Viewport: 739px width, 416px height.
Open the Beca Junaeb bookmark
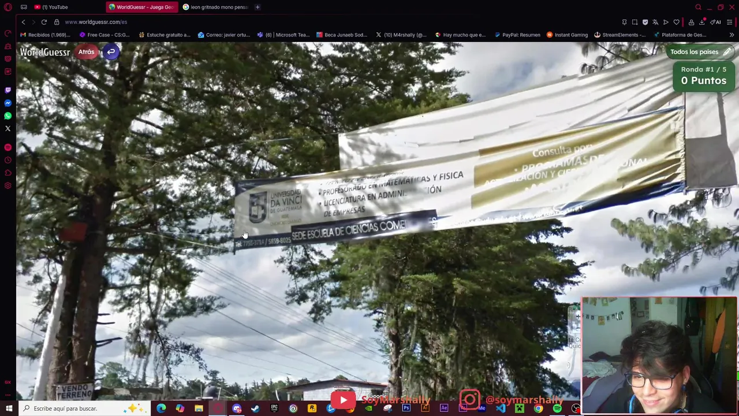pos(342,35)
